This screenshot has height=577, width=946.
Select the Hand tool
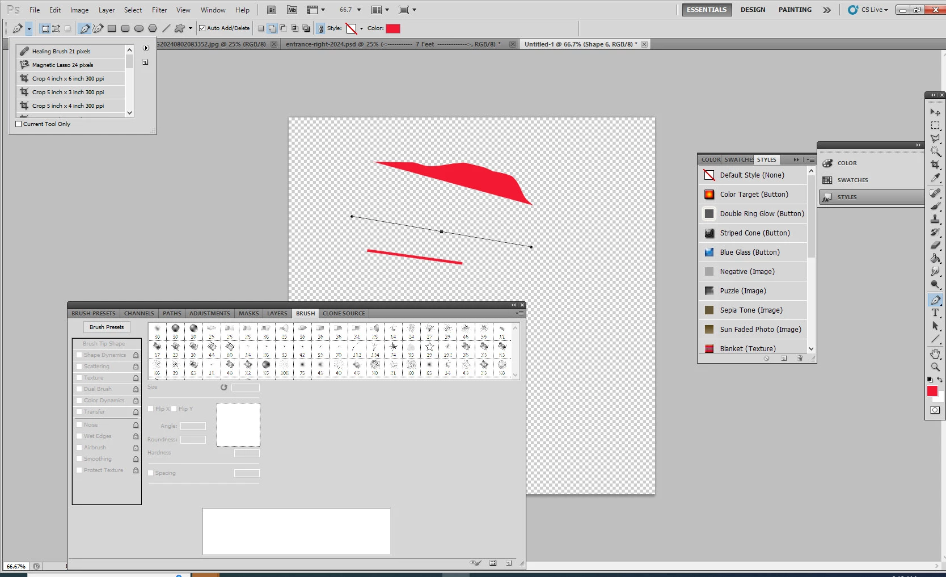coord(935,354)
